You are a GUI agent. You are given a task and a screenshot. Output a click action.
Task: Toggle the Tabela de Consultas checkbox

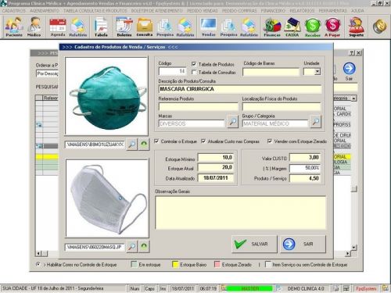pyautogui.click(x=194, y=72)
